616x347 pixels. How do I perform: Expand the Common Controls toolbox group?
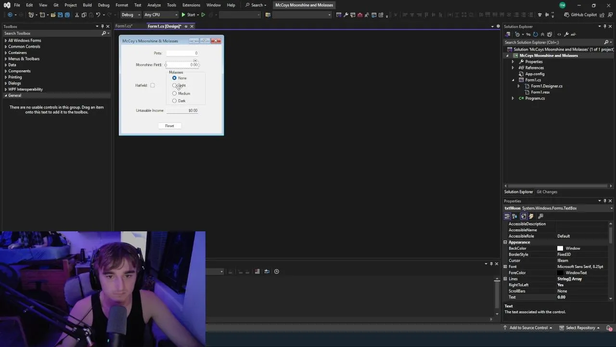click(x=6, y=47)
